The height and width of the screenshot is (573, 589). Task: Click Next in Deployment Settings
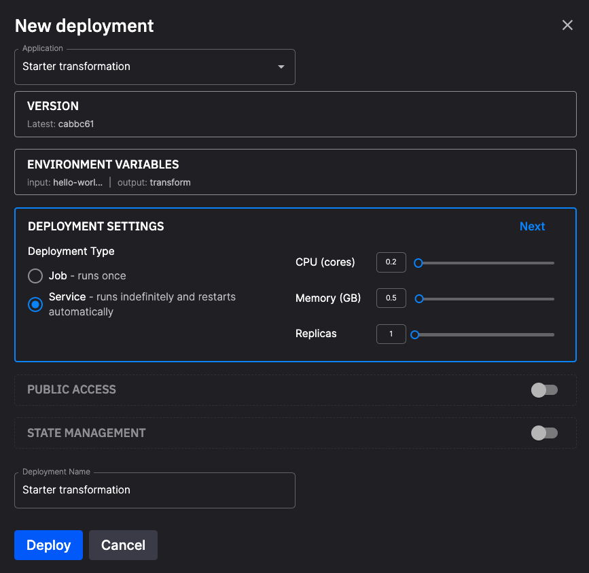click(532, 226)
